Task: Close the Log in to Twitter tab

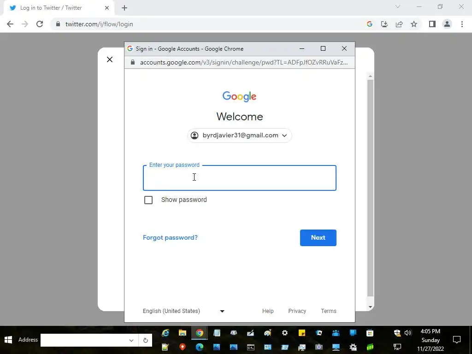Action: pyautogui.click(x=107, y=8)
